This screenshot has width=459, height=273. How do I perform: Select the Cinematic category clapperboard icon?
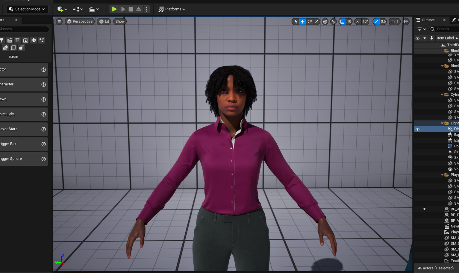click(x=10, y=40)
